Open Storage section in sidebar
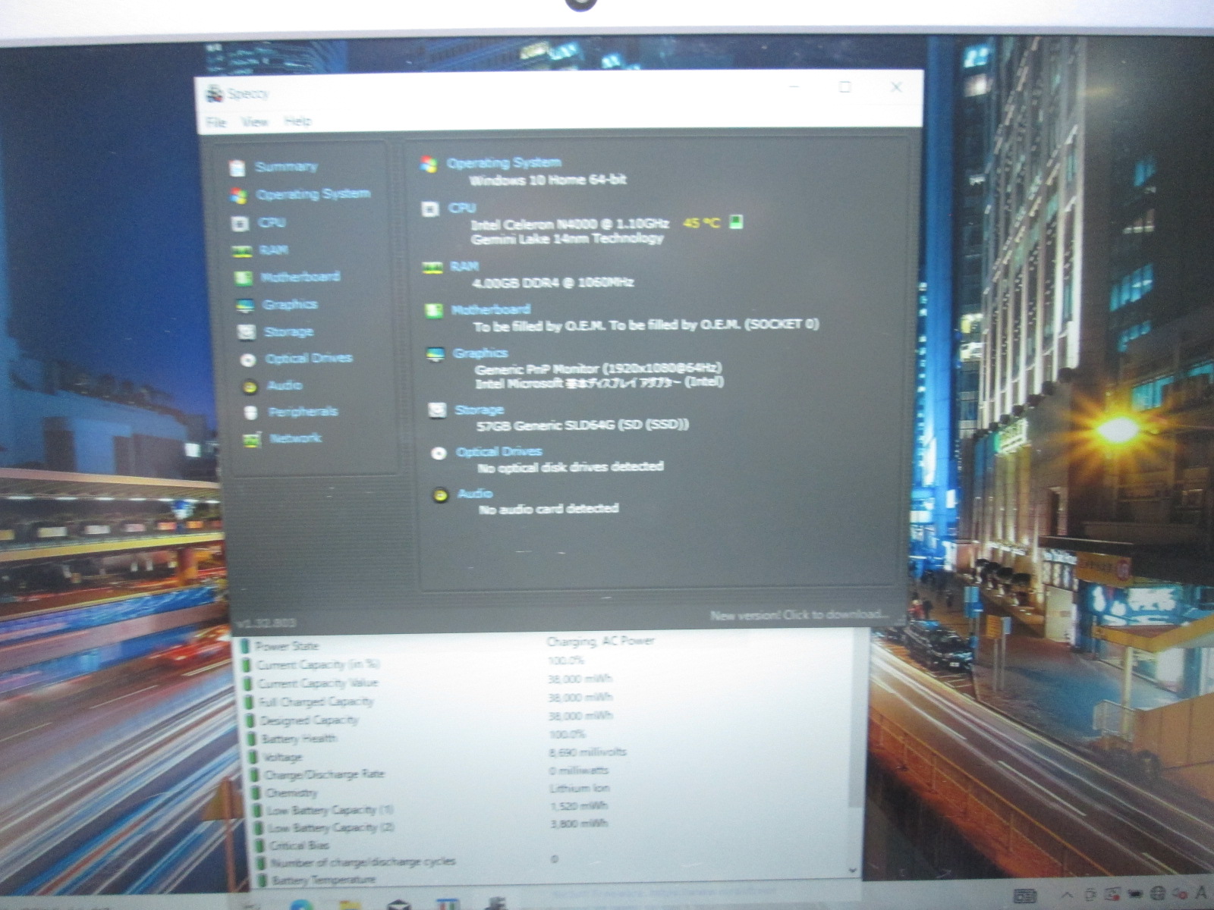Image resolution: width=1214 pixels, height=910 pixels. (x=288, y=332)
